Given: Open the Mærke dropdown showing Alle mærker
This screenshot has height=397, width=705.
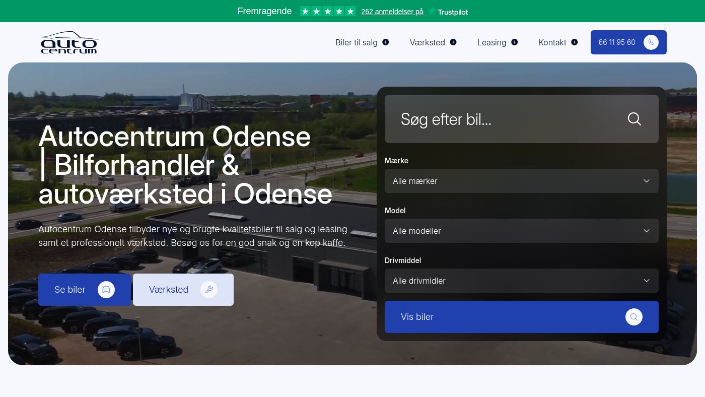Looking at the screenshot, I should click(x=522, y=181).
